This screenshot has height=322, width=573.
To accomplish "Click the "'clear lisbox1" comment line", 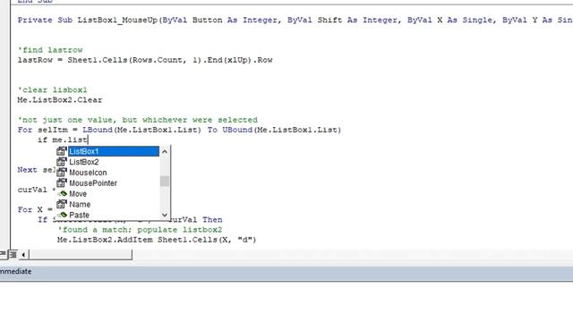I will point(52,89).
